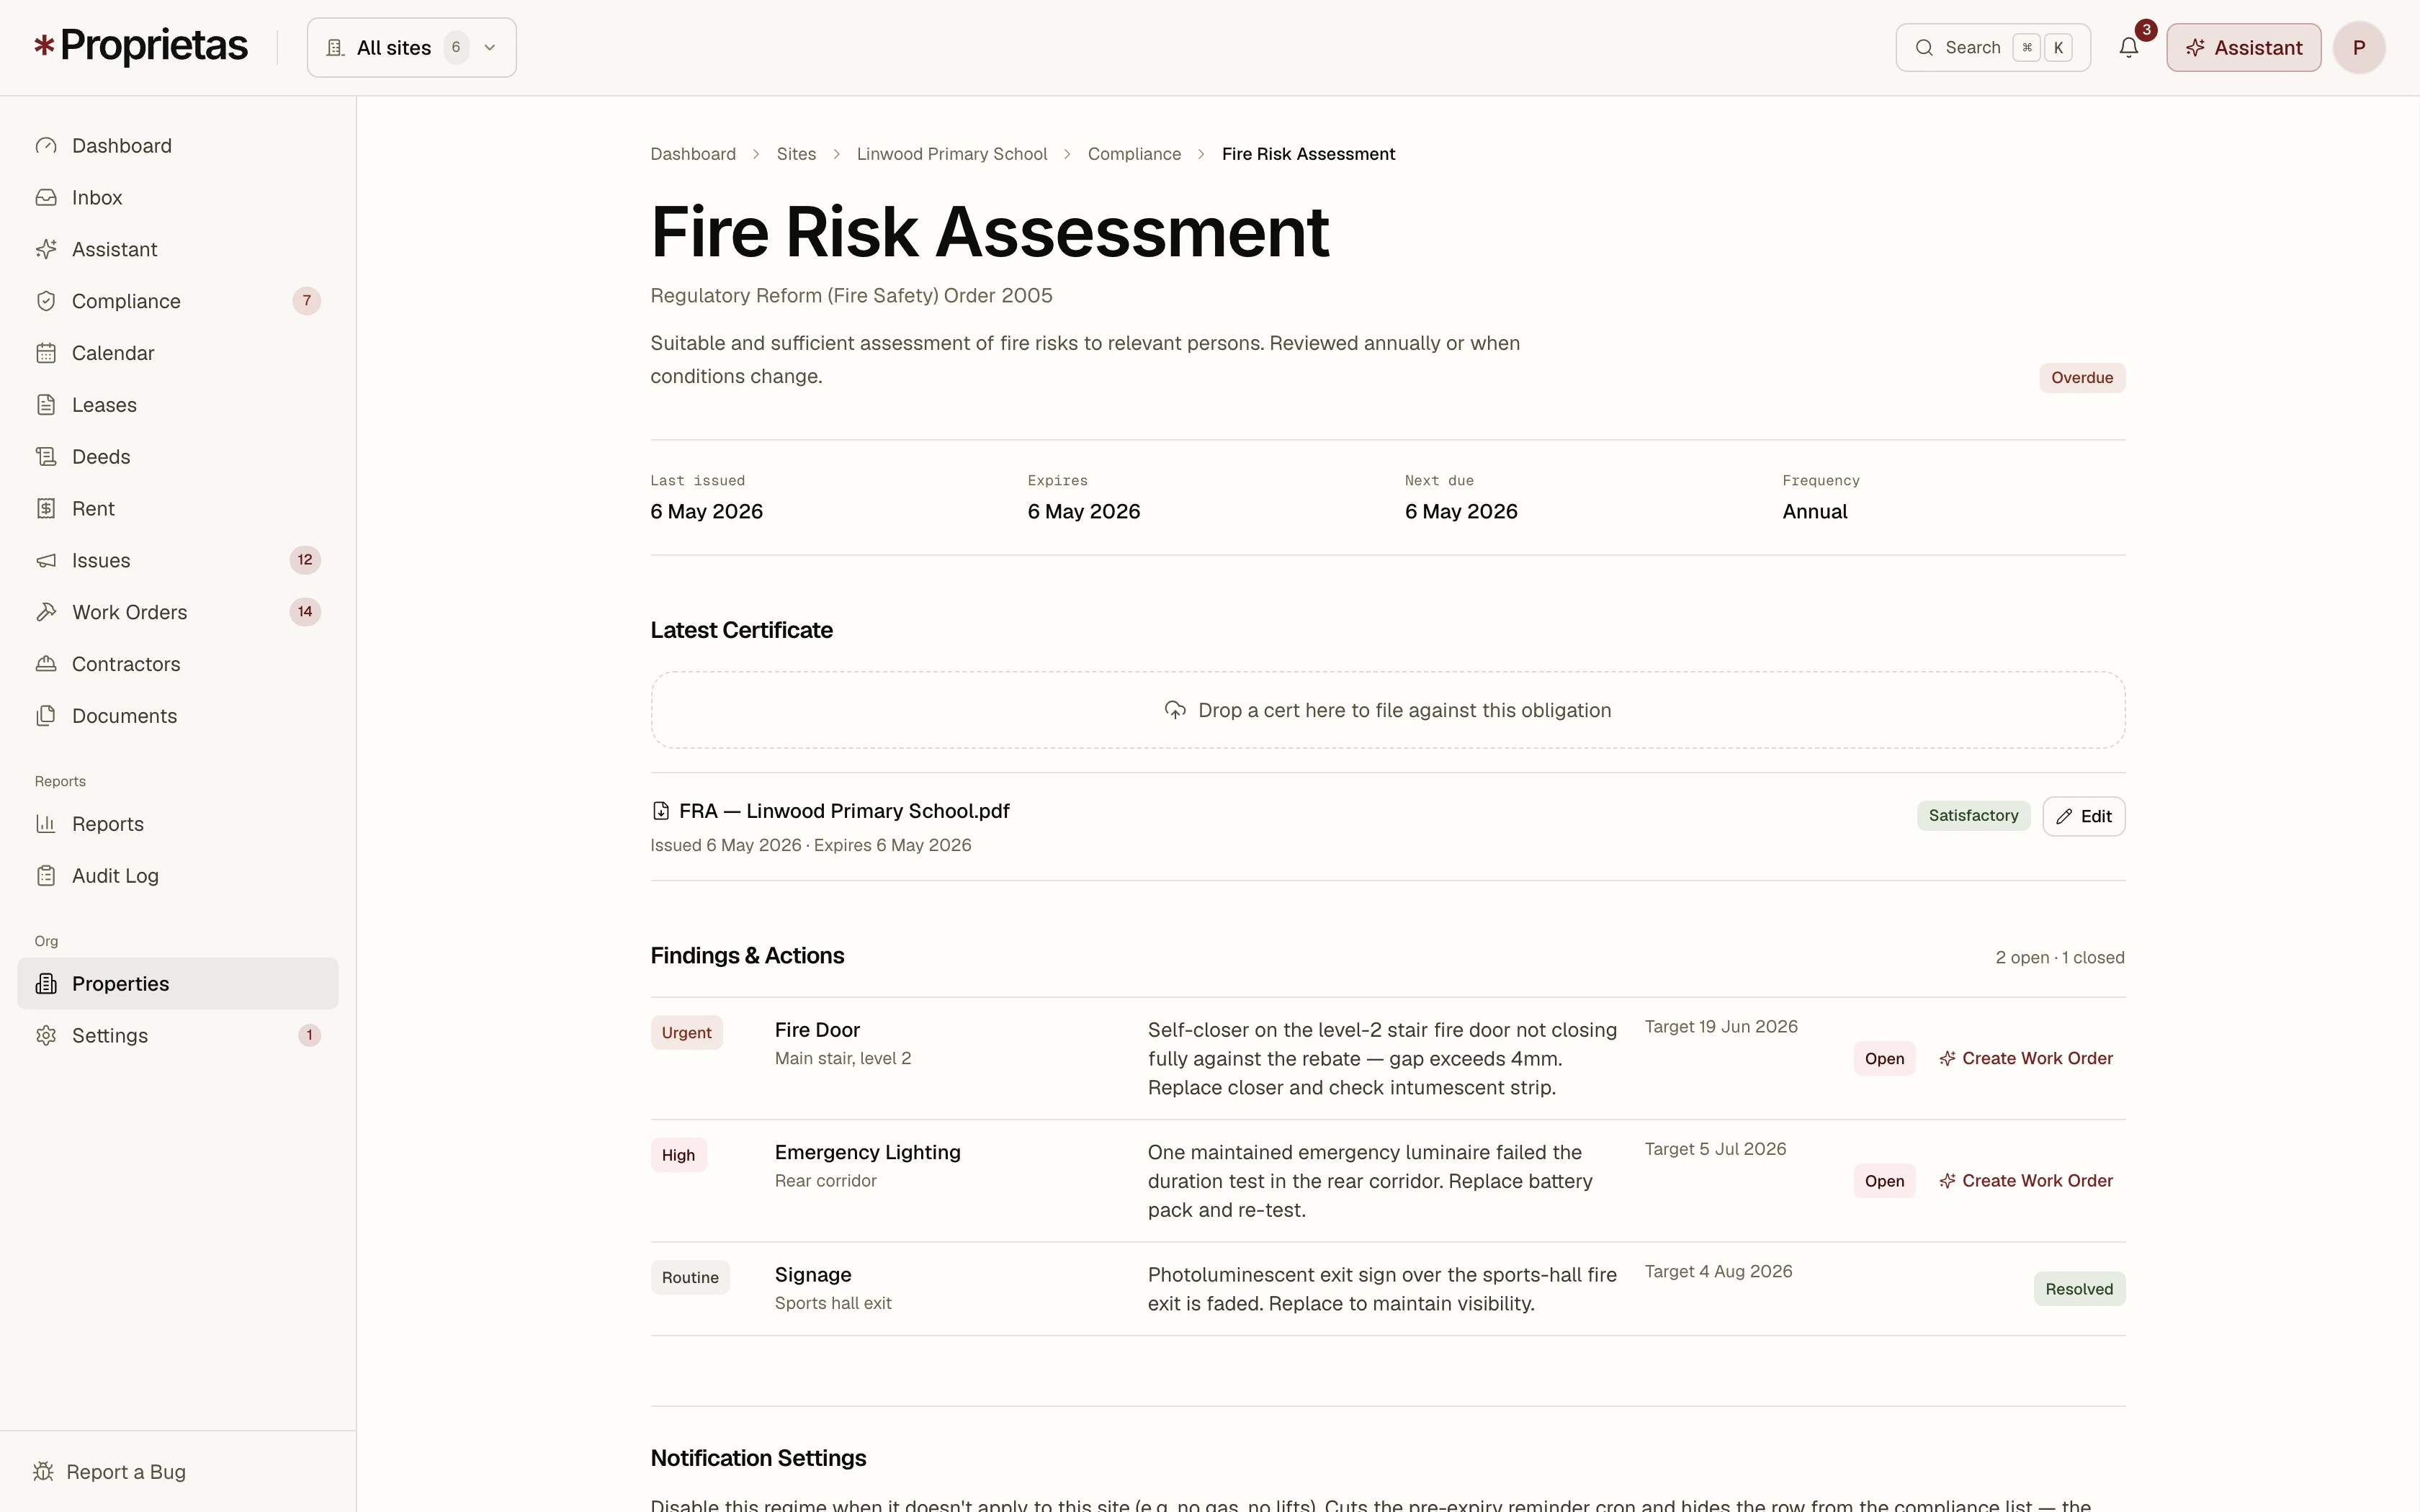Image resolution: width=2420 pixels, height=1512 pixels.
Task: Click the Report a Bug icon
Action: [x=43, y=1472]
